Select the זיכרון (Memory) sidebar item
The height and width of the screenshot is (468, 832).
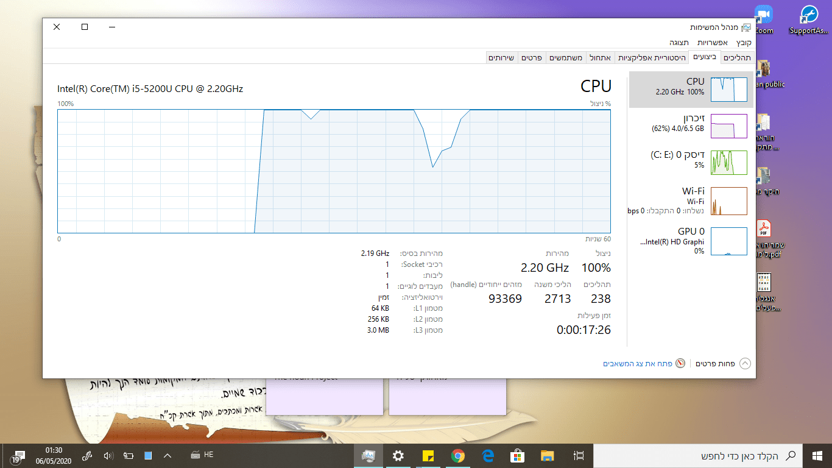(691, 126)
